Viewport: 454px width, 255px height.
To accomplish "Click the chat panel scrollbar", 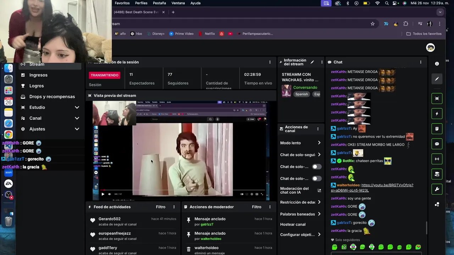I will (427, 228).
